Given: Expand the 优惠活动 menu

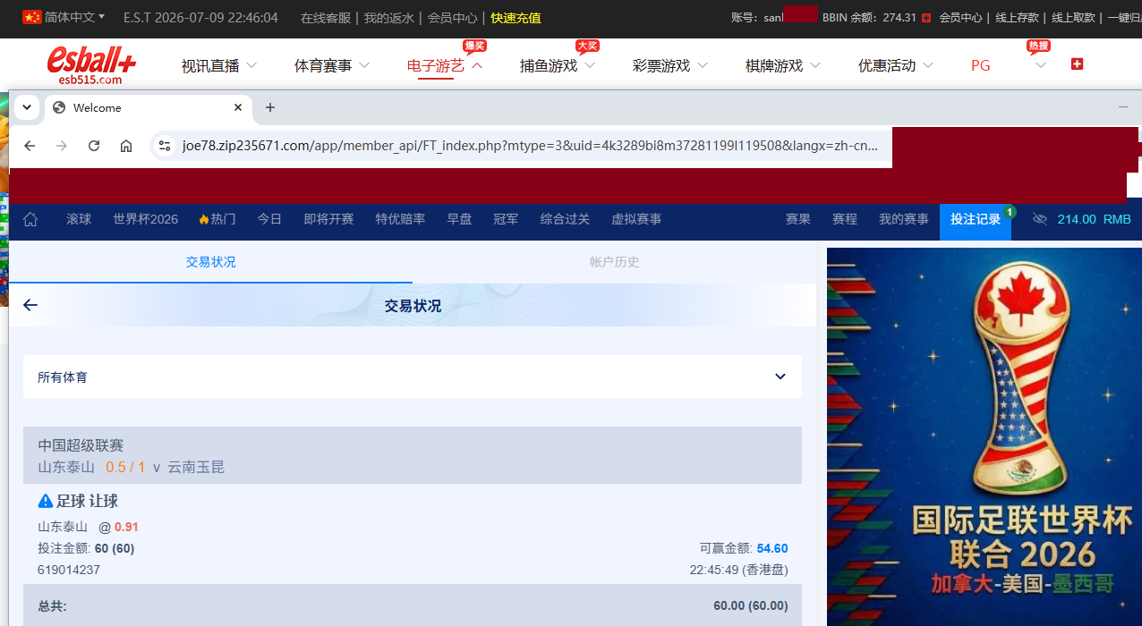Looking at the screenshot, I should (895, 65).
